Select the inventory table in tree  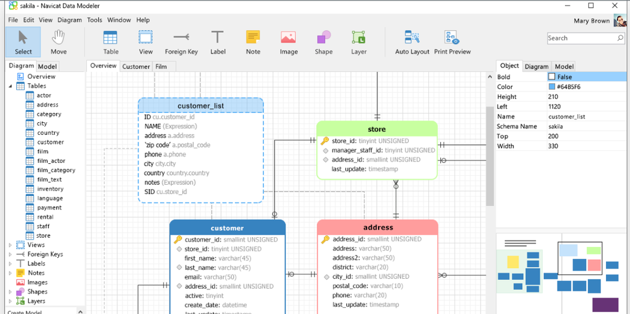coord(50,189)
